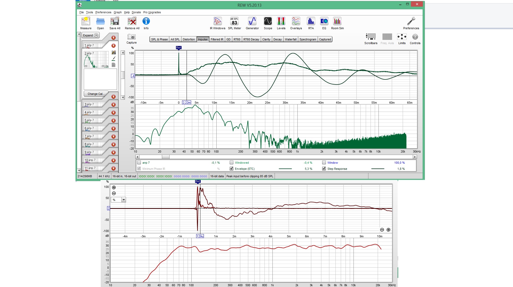Open the Scope tool

pyautogui.click(x=268, y=22)
